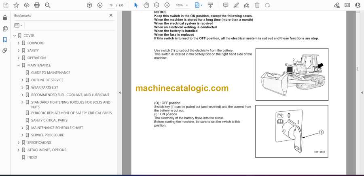The image size is (364, 176).
Task: Bookmark this file with star icon
Action: (x=16, y=5)
